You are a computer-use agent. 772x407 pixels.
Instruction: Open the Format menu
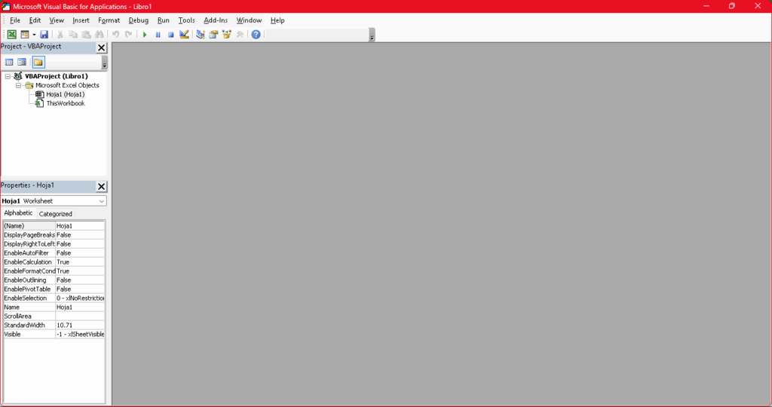[109, 20]
